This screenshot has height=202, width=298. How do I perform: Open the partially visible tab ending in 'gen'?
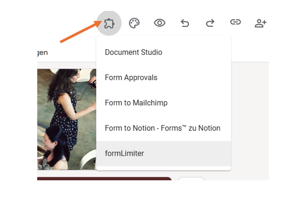tap(42, 52)
